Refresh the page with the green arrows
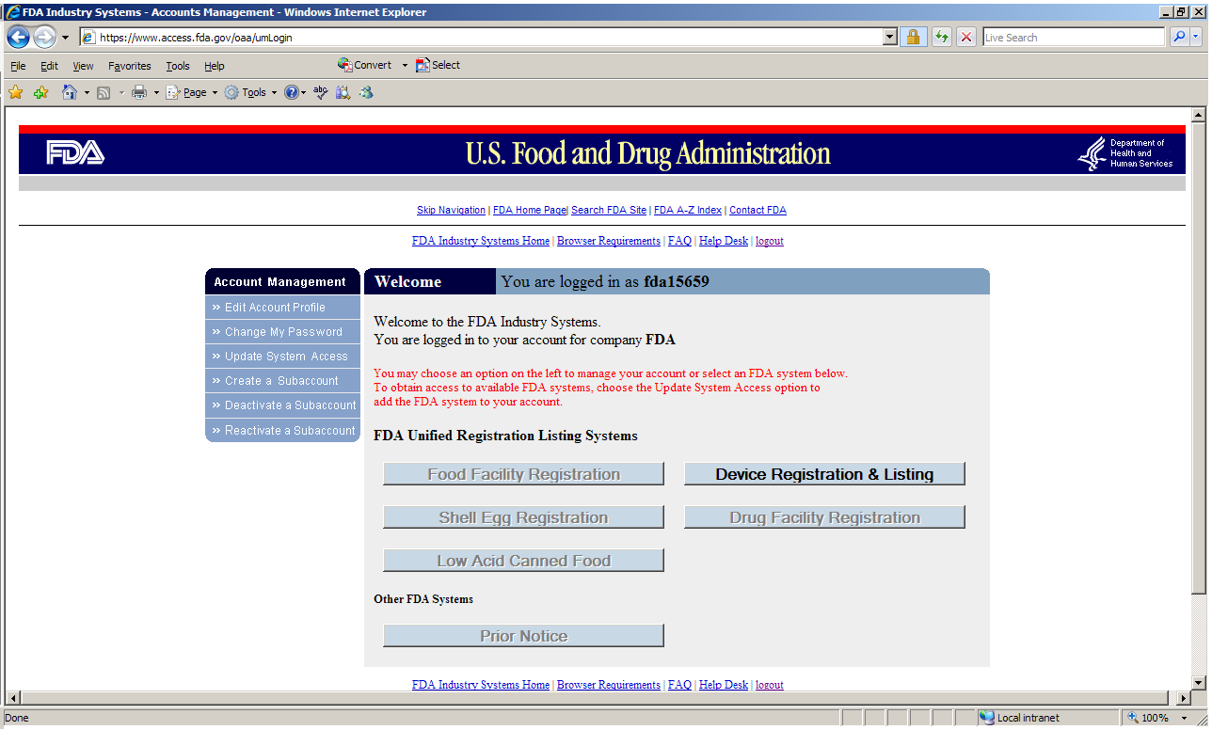 click(x=942, y=38)
